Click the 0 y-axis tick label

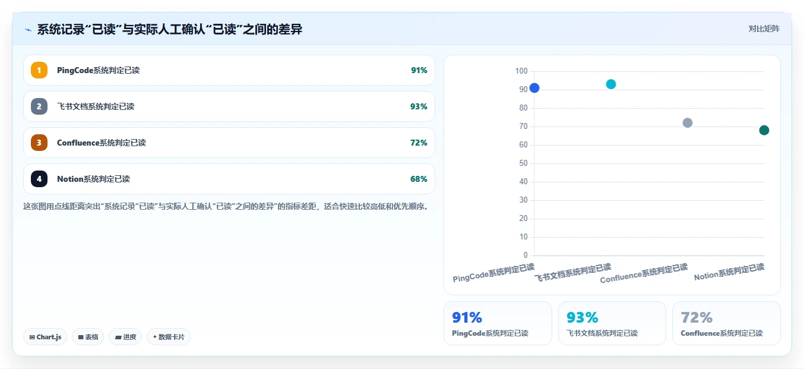526,256
